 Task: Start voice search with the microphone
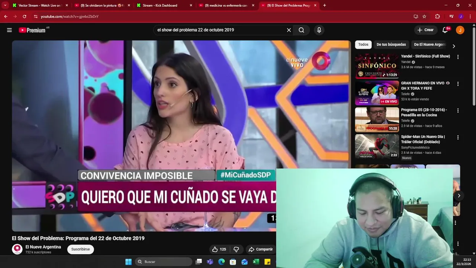[x=319, y=30]
